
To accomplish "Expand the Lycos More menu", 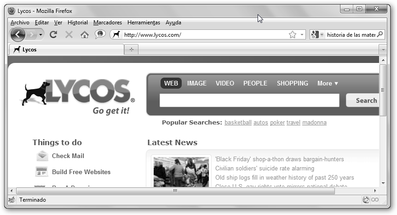I will click(328, 83).
